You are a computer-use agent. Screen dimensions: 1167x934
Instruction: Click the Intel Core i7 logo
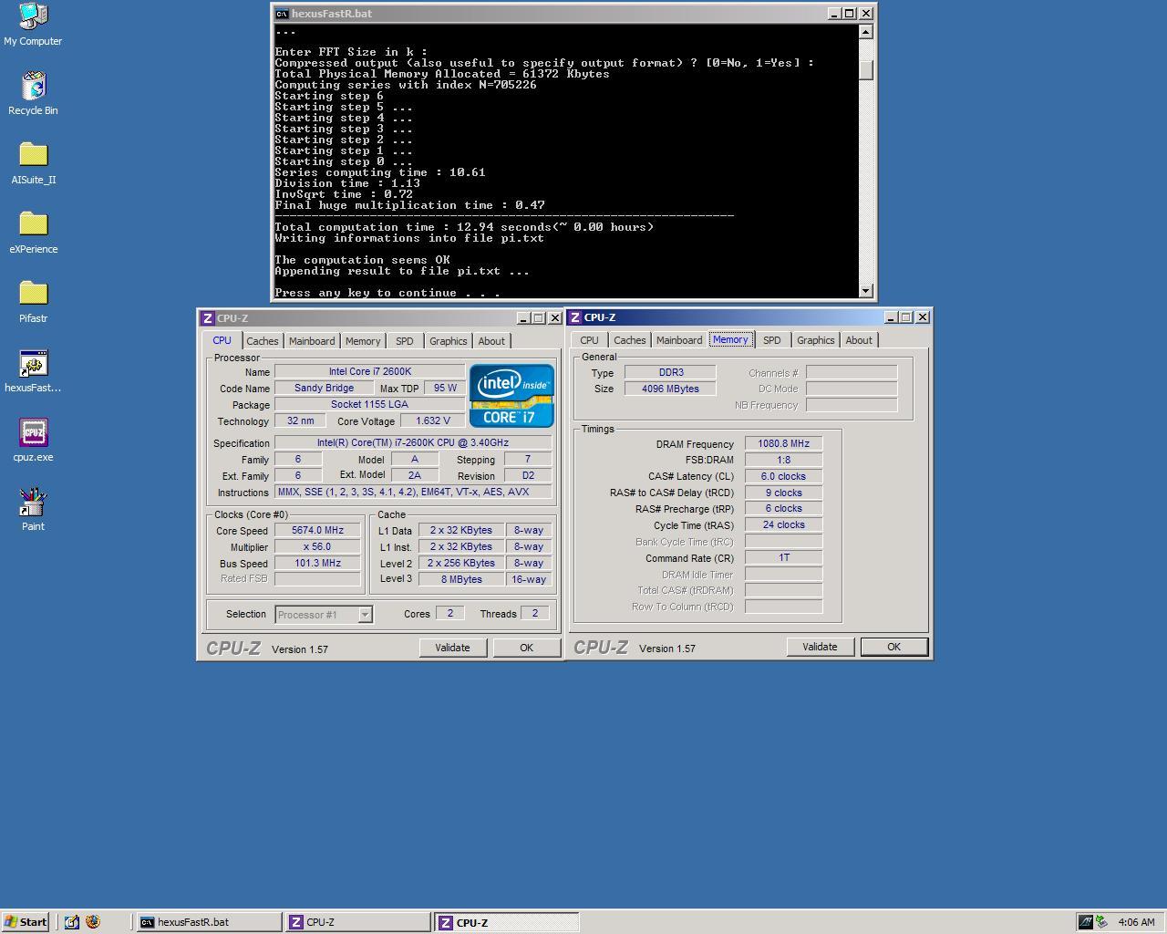click(511, 396)
